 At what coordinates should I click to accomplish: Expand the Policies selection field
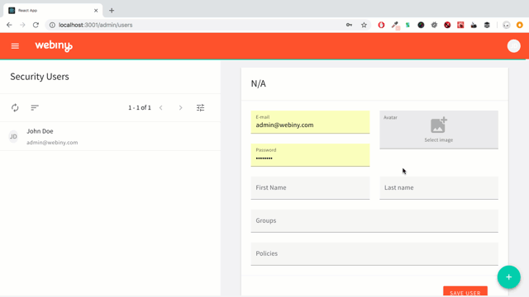pos(374,254)
